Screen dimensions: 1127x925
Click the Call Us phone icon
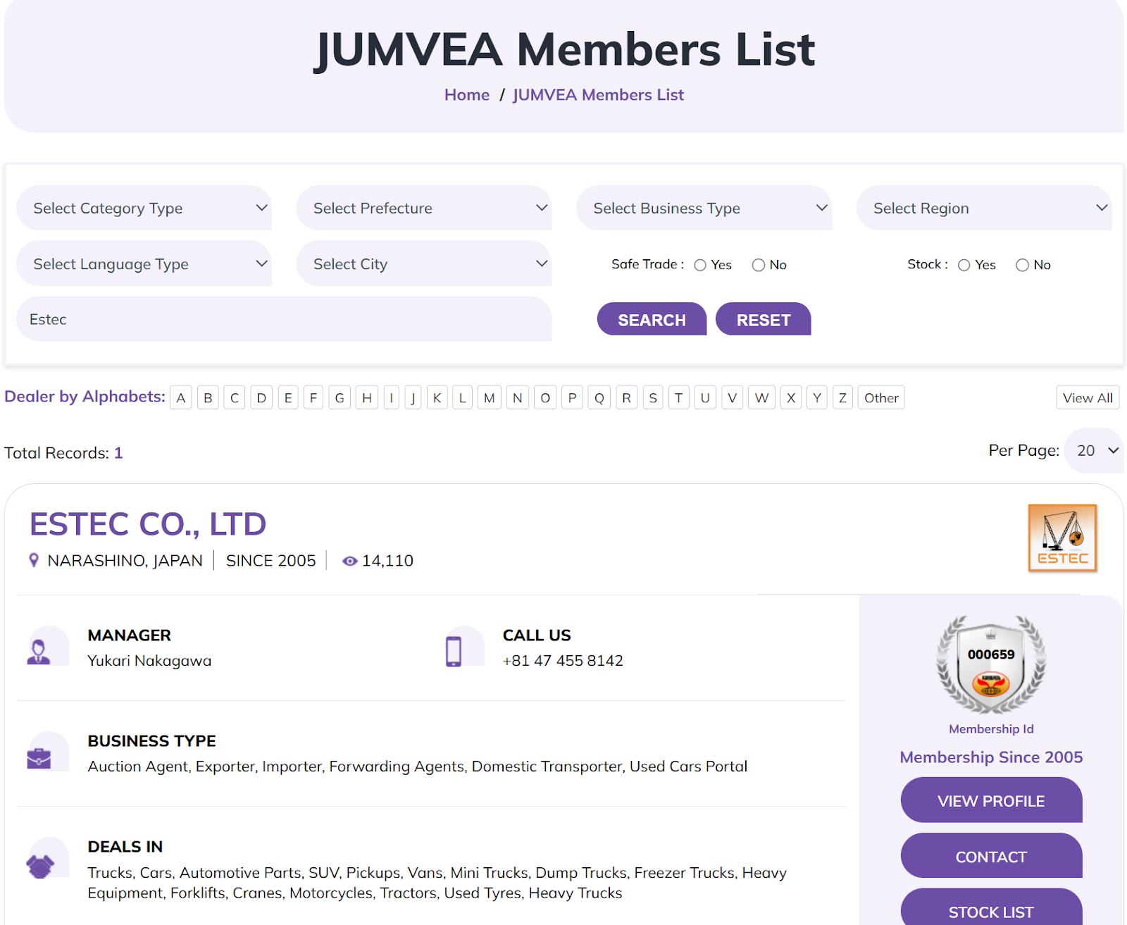(x=454, y=651)
